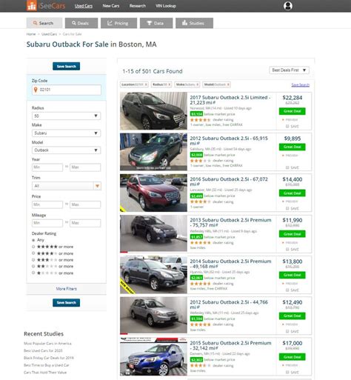Switch to the Pricing tab

click(x=118, y=23)
